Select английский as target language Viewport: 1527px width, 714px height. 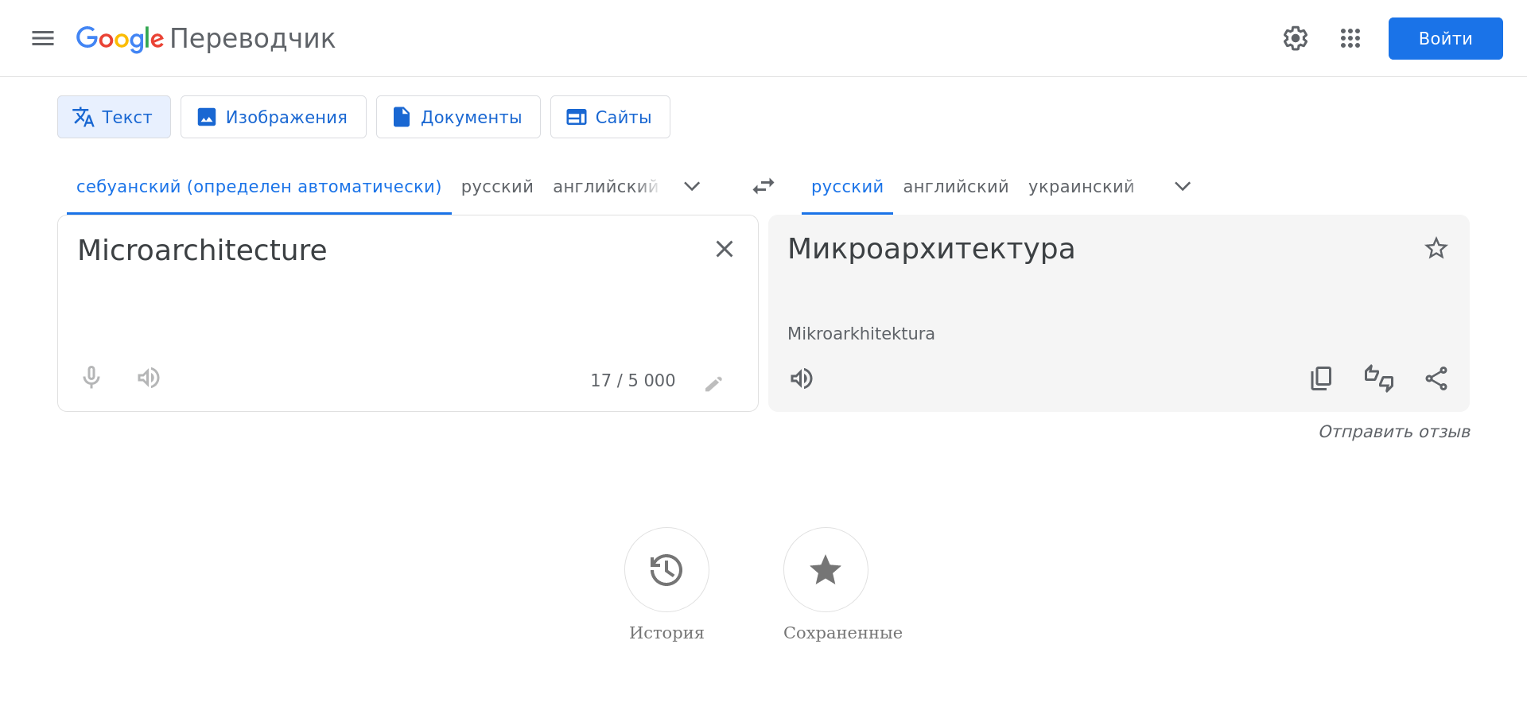point(956,187)
